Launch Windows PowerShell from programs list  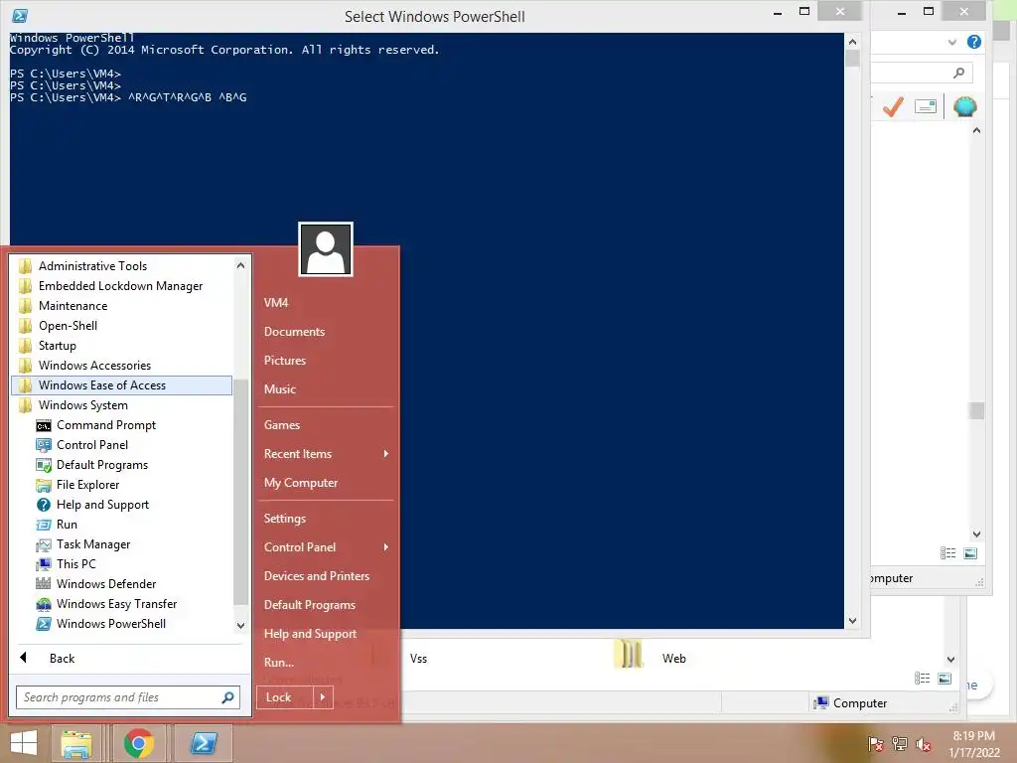(x=111, y=624)
